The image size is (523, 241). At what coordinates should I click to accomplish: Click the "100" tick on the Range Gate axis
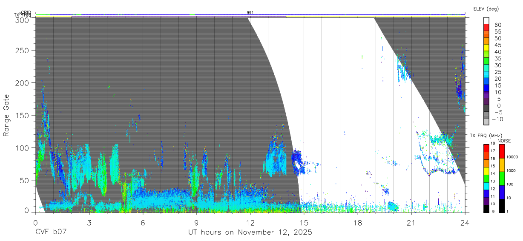pyautogui.click(x=22, y=148)
